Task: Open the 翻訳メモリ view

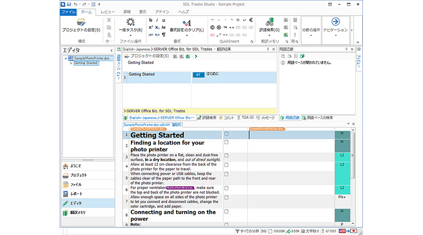Action: [x=88, y=212]
